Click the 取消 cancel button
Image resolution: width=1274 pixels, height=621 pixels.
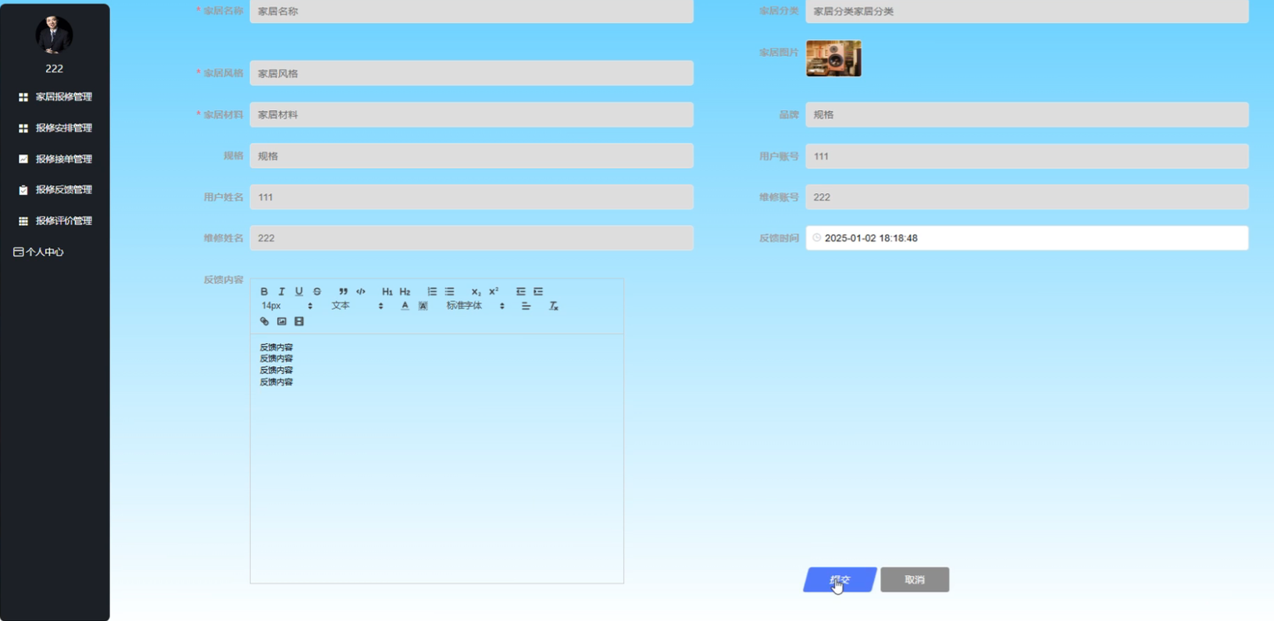coord(915,580)
